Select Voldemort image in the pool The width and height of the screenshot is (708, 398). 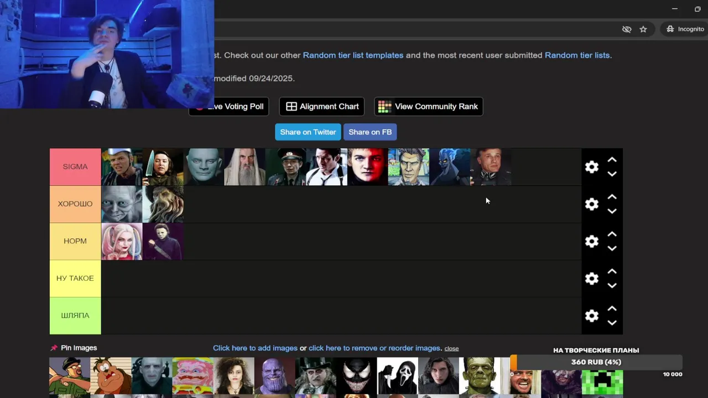pos(152,376)
